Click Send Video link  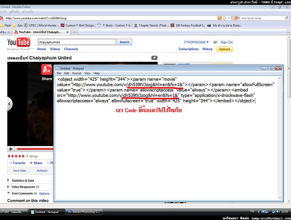[x=20, y=170]
